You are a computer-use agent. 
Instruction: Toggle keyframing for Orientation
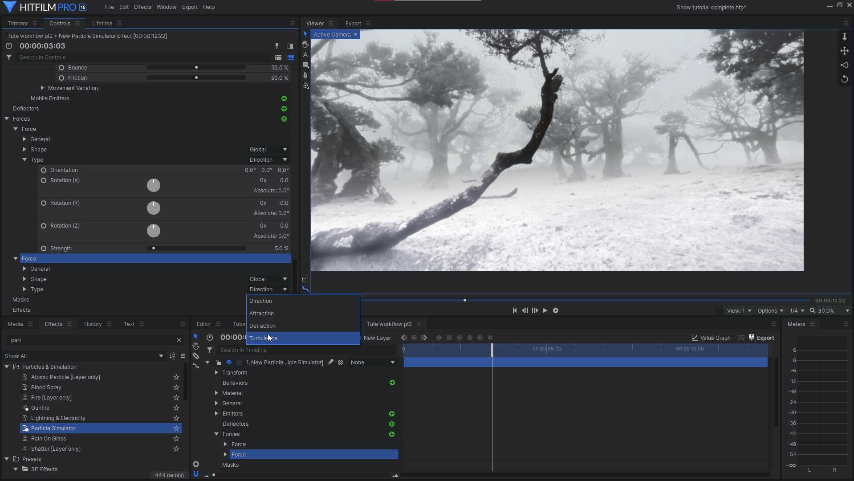point(44,170)
